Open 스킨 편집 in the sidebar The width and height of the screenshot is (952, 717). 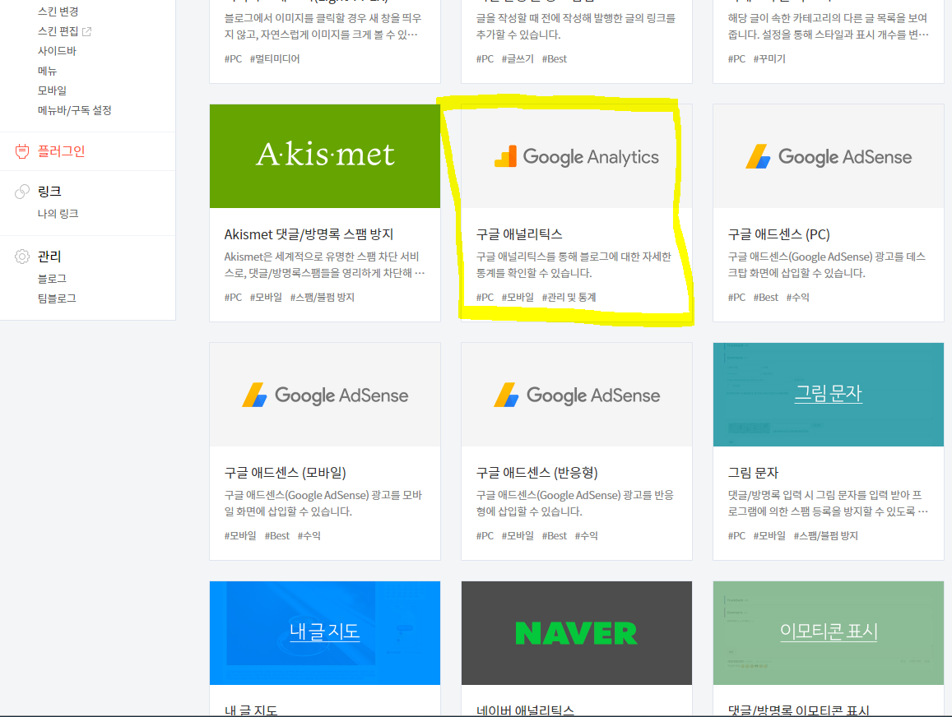tap(58, 31)
